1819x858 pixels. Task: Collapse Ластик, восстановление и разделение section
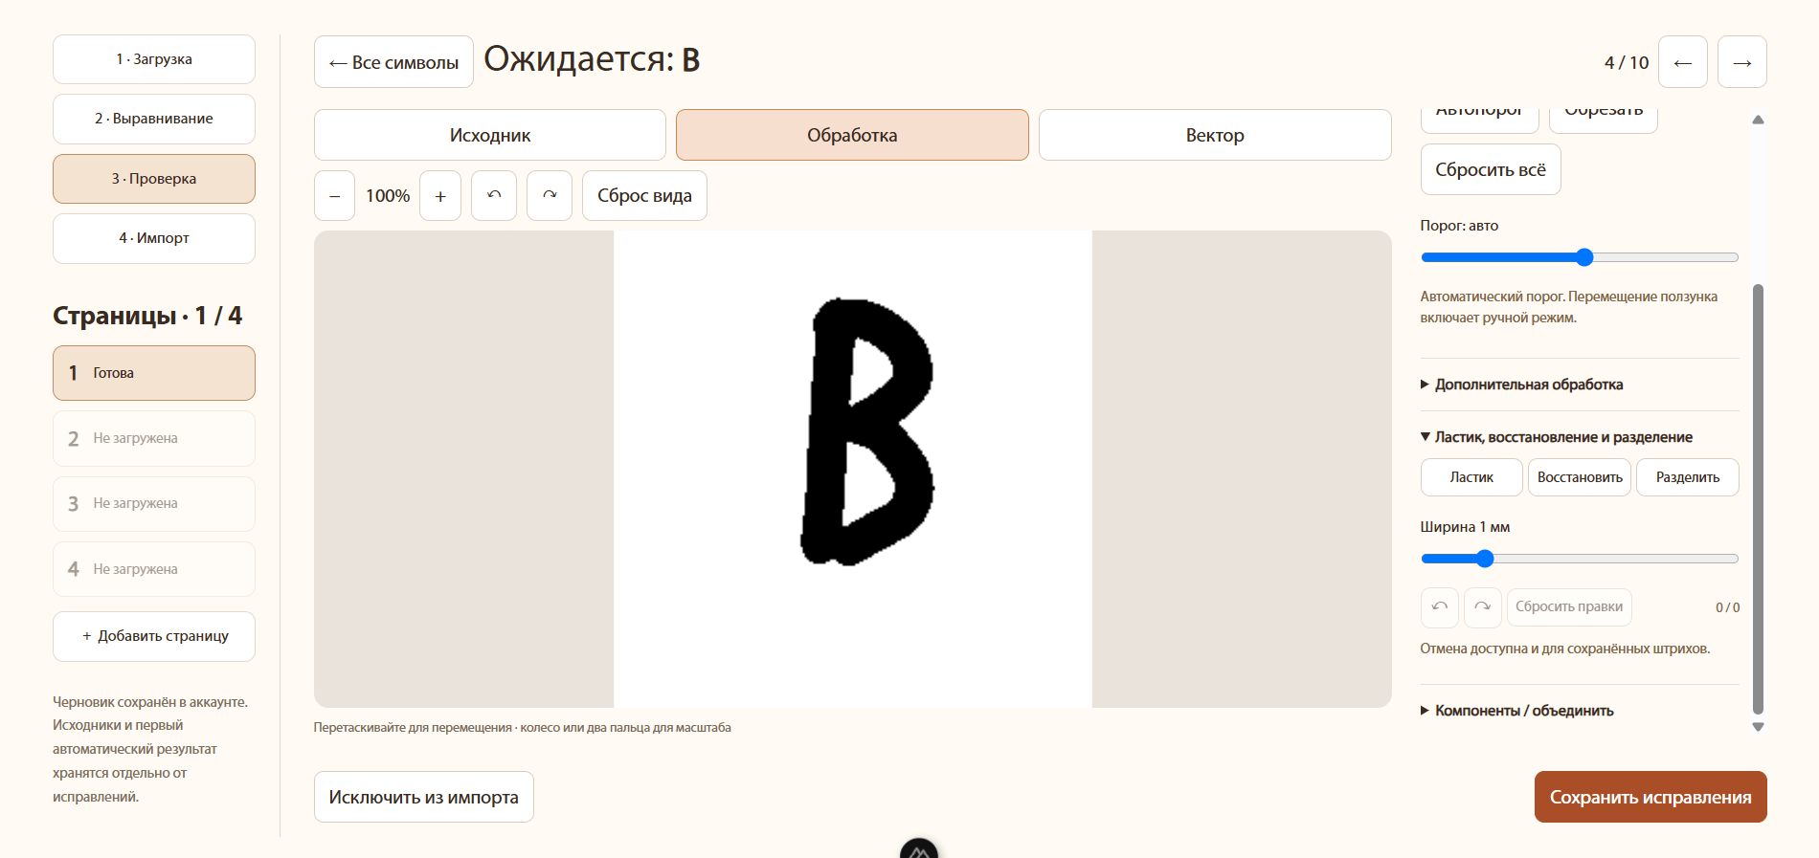click(x=1557, y=437)
